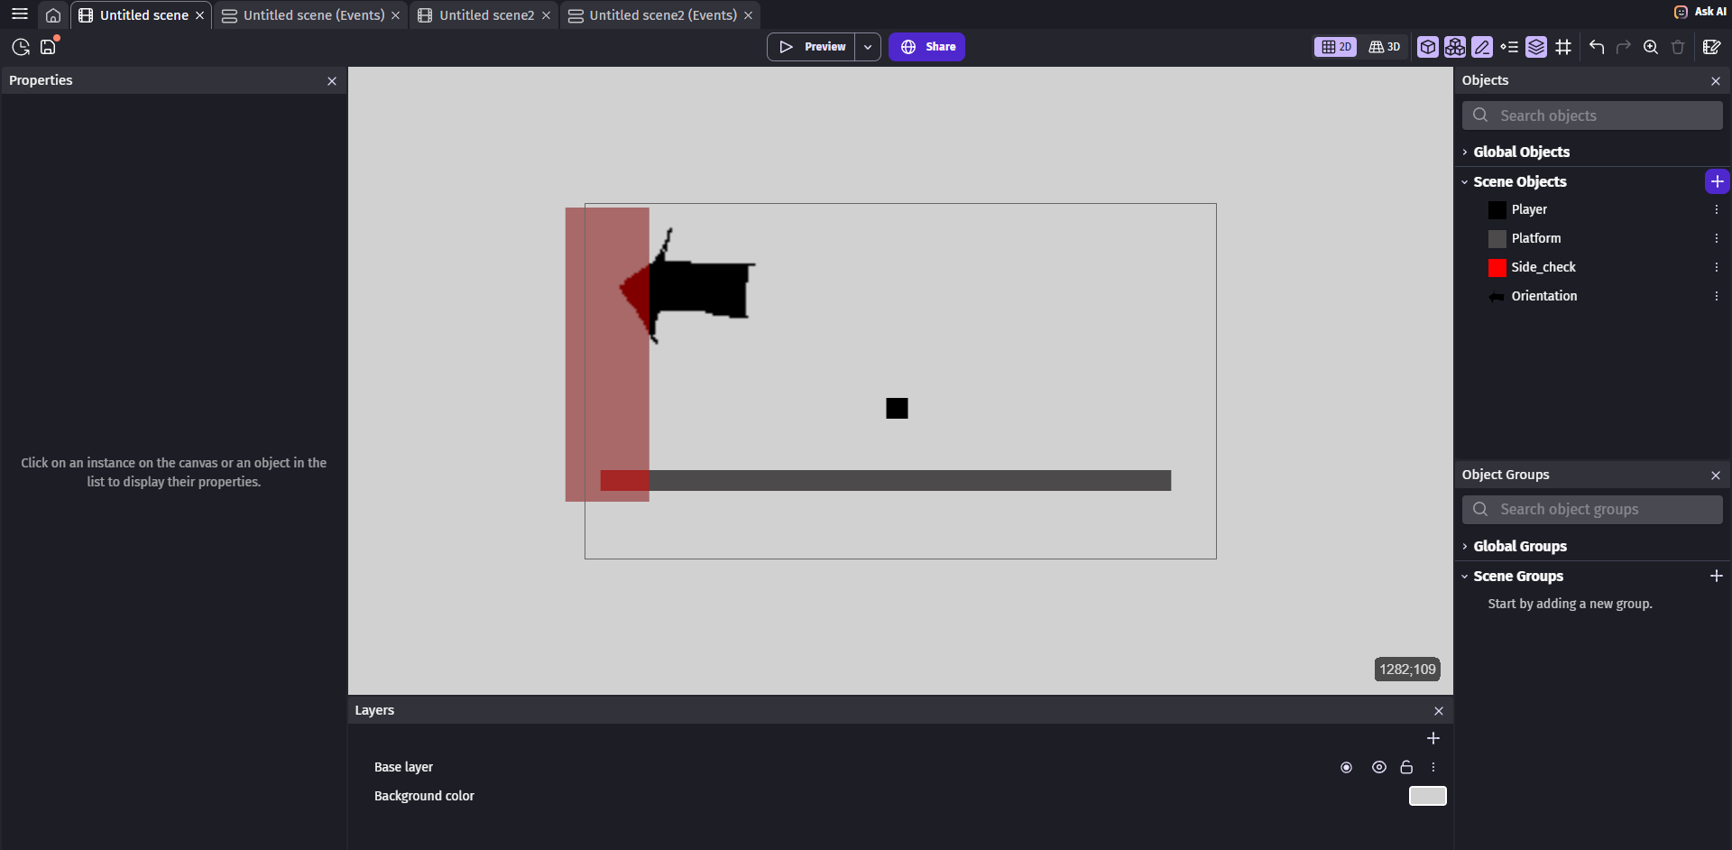Open the zoom options magnifier

(1651, 47)
